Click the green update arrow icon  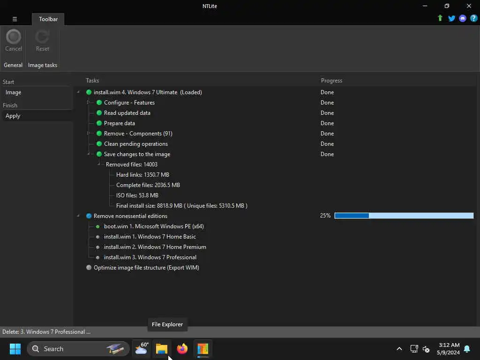point(440,18)
